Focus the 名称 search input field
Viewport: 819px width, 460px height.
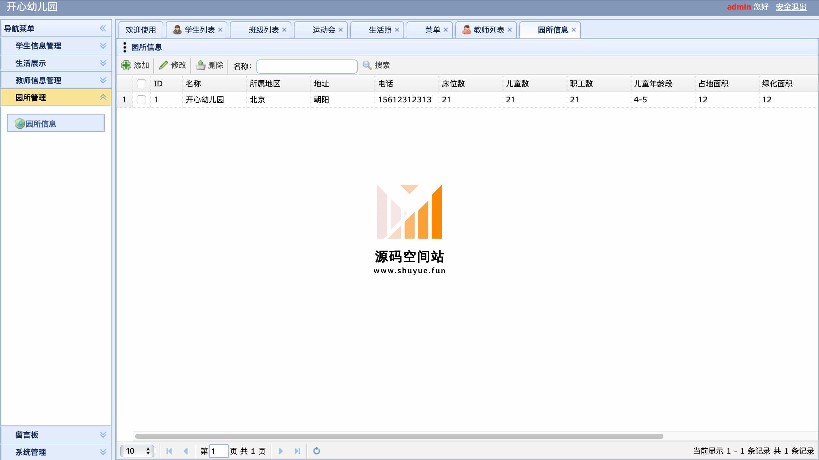point(307,66)
